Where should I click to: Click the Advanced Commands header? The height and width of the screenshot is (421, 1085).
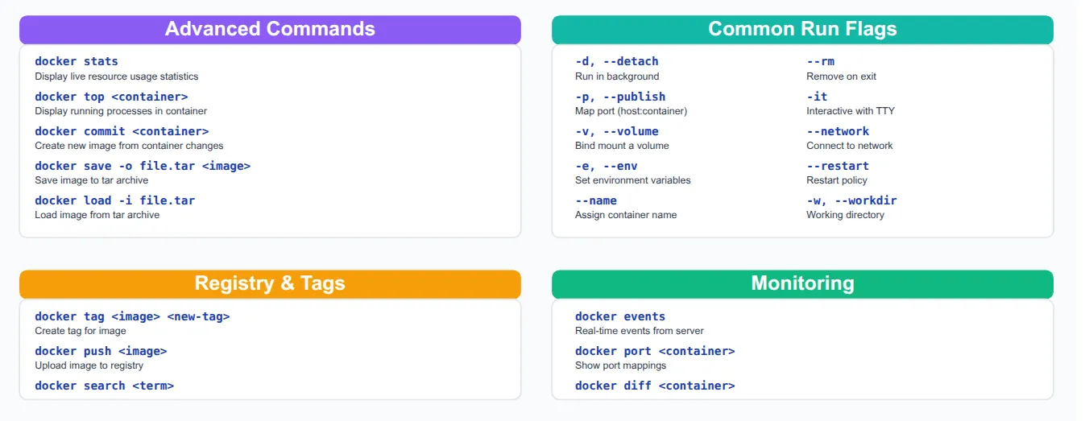tap(270, 29)
